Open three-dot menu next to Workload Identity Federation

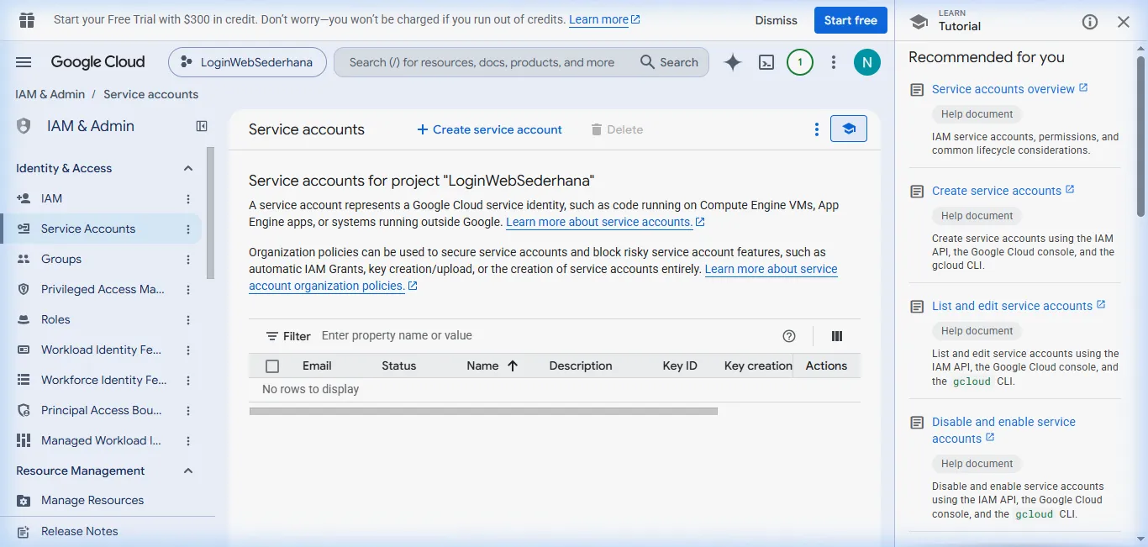188,350
